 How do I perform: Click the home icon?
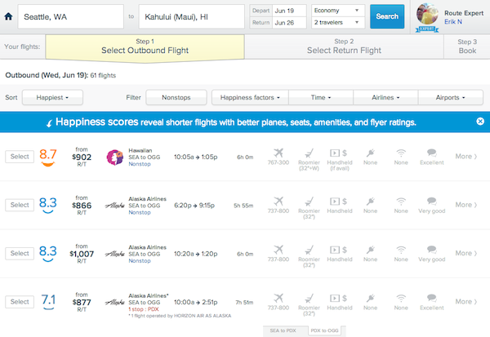[x=8, y=16]
